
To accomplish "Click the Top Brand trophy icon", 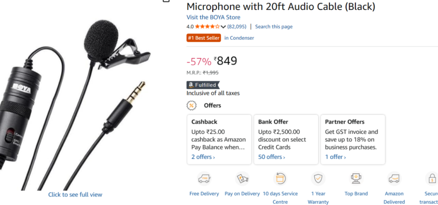I will [356, 179].
